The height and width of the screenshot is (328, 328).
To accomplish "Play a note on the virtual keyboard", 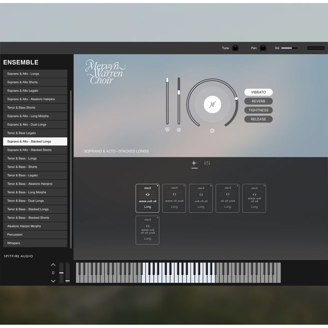I will point(176,279).
